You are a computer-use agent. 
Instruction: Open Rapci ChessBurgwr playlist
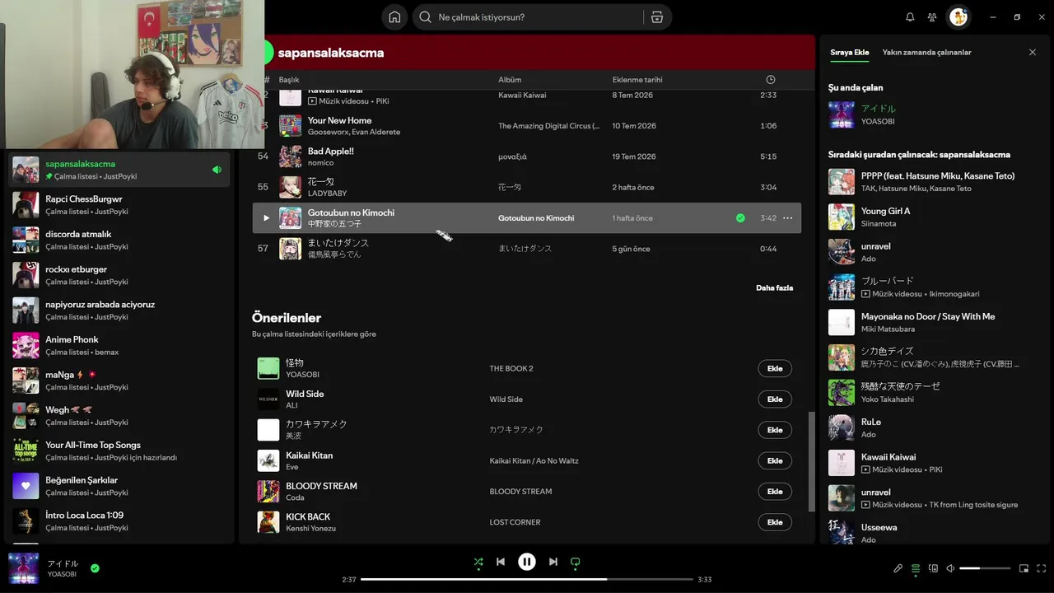point(119,204)
